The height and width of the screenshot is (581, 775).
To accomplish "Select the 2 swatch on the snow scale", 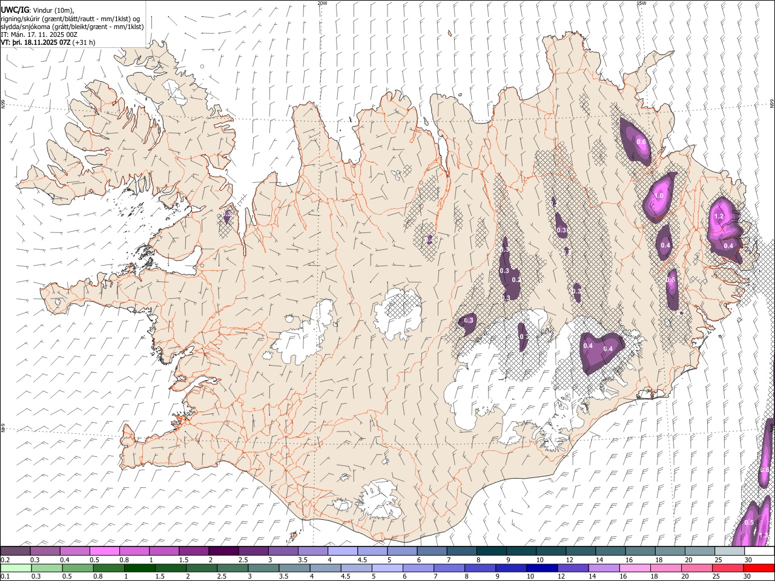I will pyautogui.click(x=223, y=551).
